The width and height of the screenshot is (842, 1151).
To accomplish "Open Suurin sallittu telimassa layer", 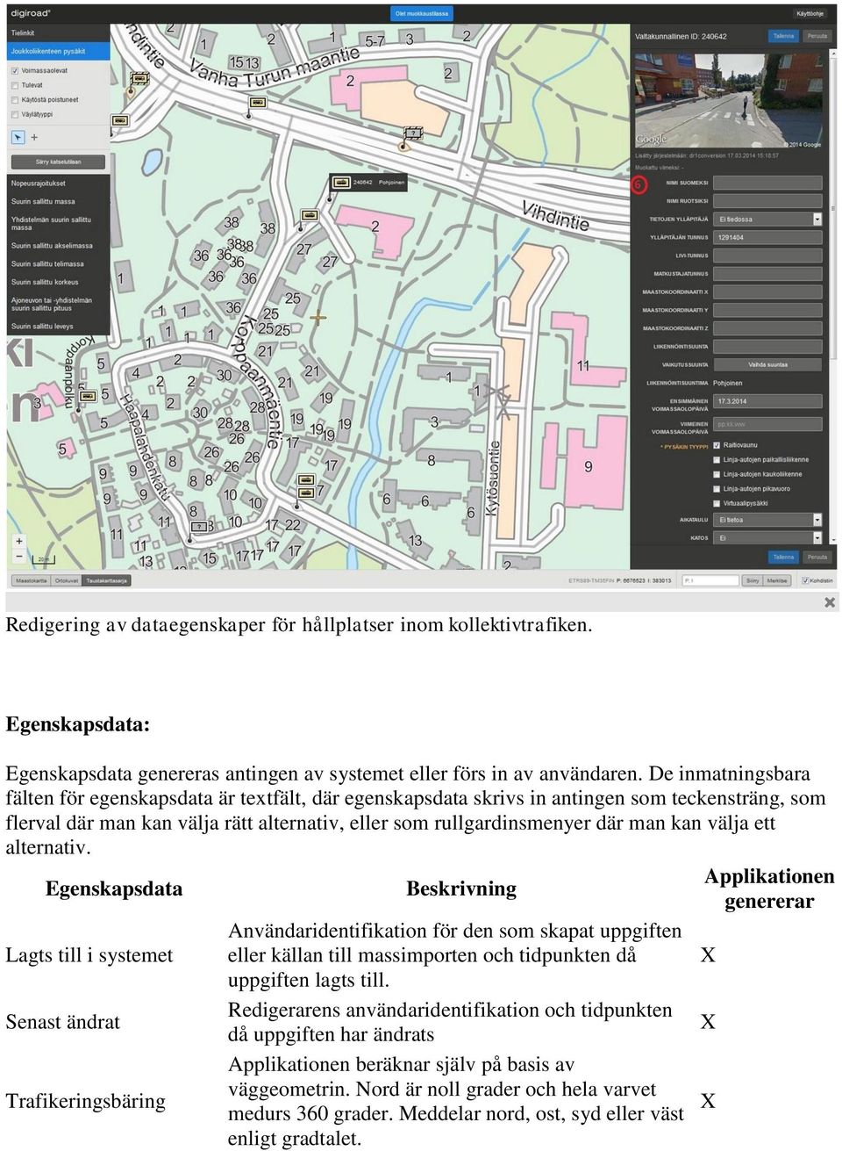I will [58, 264].
